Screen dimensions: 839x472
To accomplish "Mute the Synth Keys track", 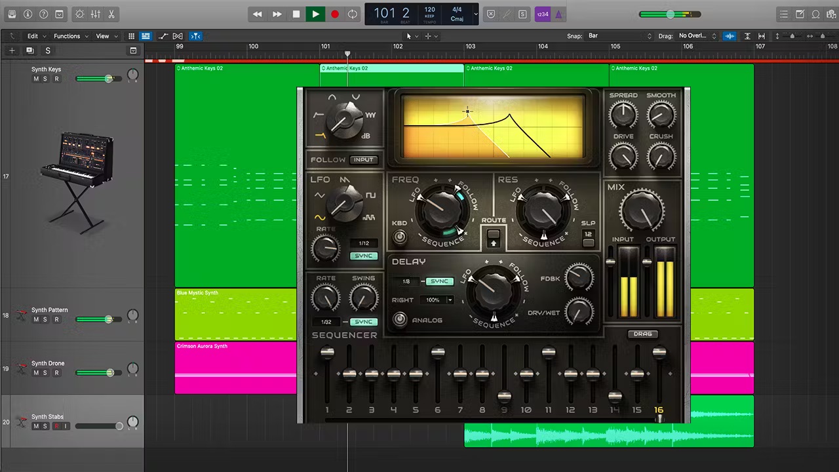I will pyautogui.click(x=36, y=79).
